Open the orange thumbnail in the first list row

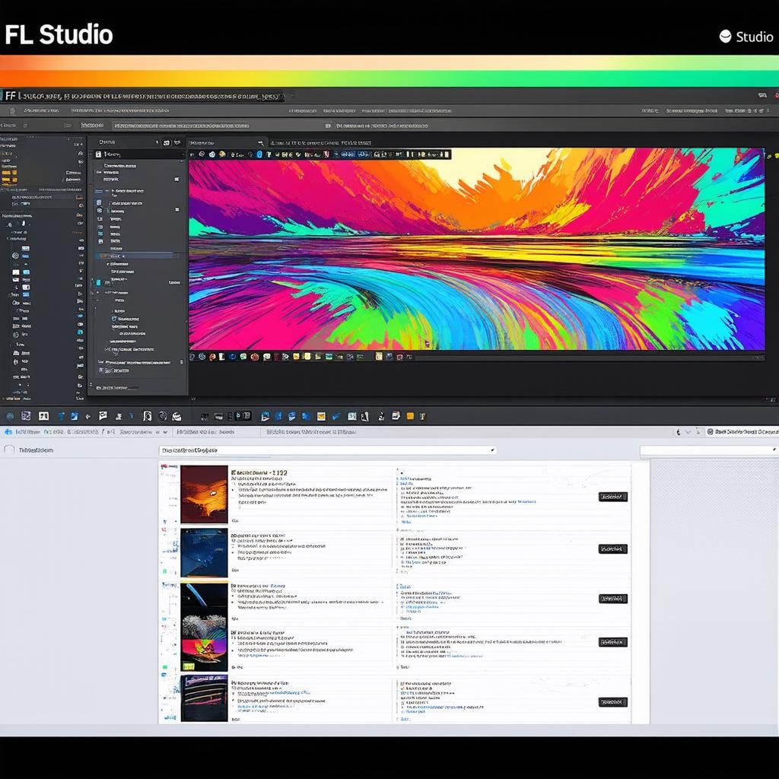point(204,494)
